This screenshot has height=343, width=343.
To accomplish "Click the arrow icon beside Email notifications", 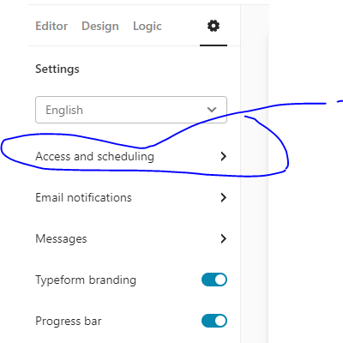I will point(224,197).
